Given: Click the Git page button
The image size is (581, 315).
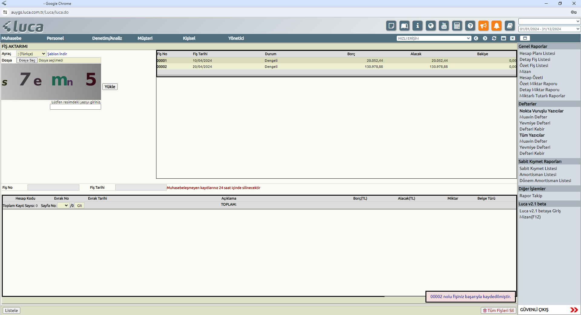Looking at the screenshot, I should [79, 206].
